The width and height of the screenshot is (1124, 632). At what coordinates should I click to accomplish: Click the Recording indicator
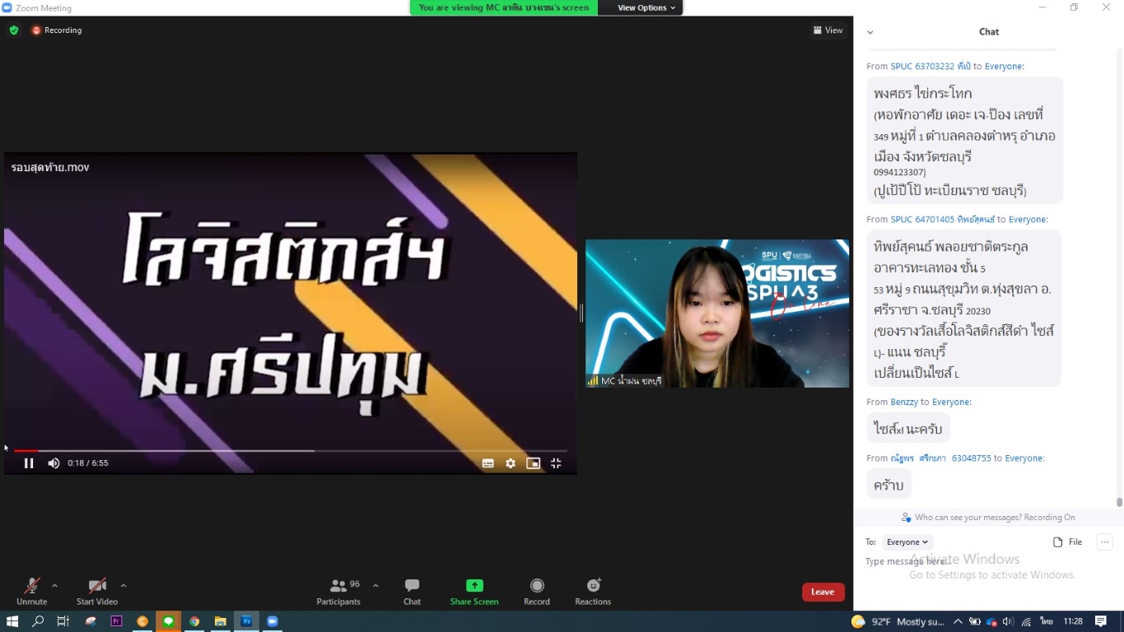57,30
